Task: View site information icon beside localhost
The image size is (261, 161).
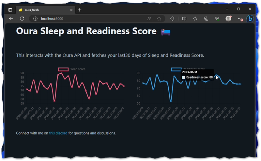Action: point(36,19)
